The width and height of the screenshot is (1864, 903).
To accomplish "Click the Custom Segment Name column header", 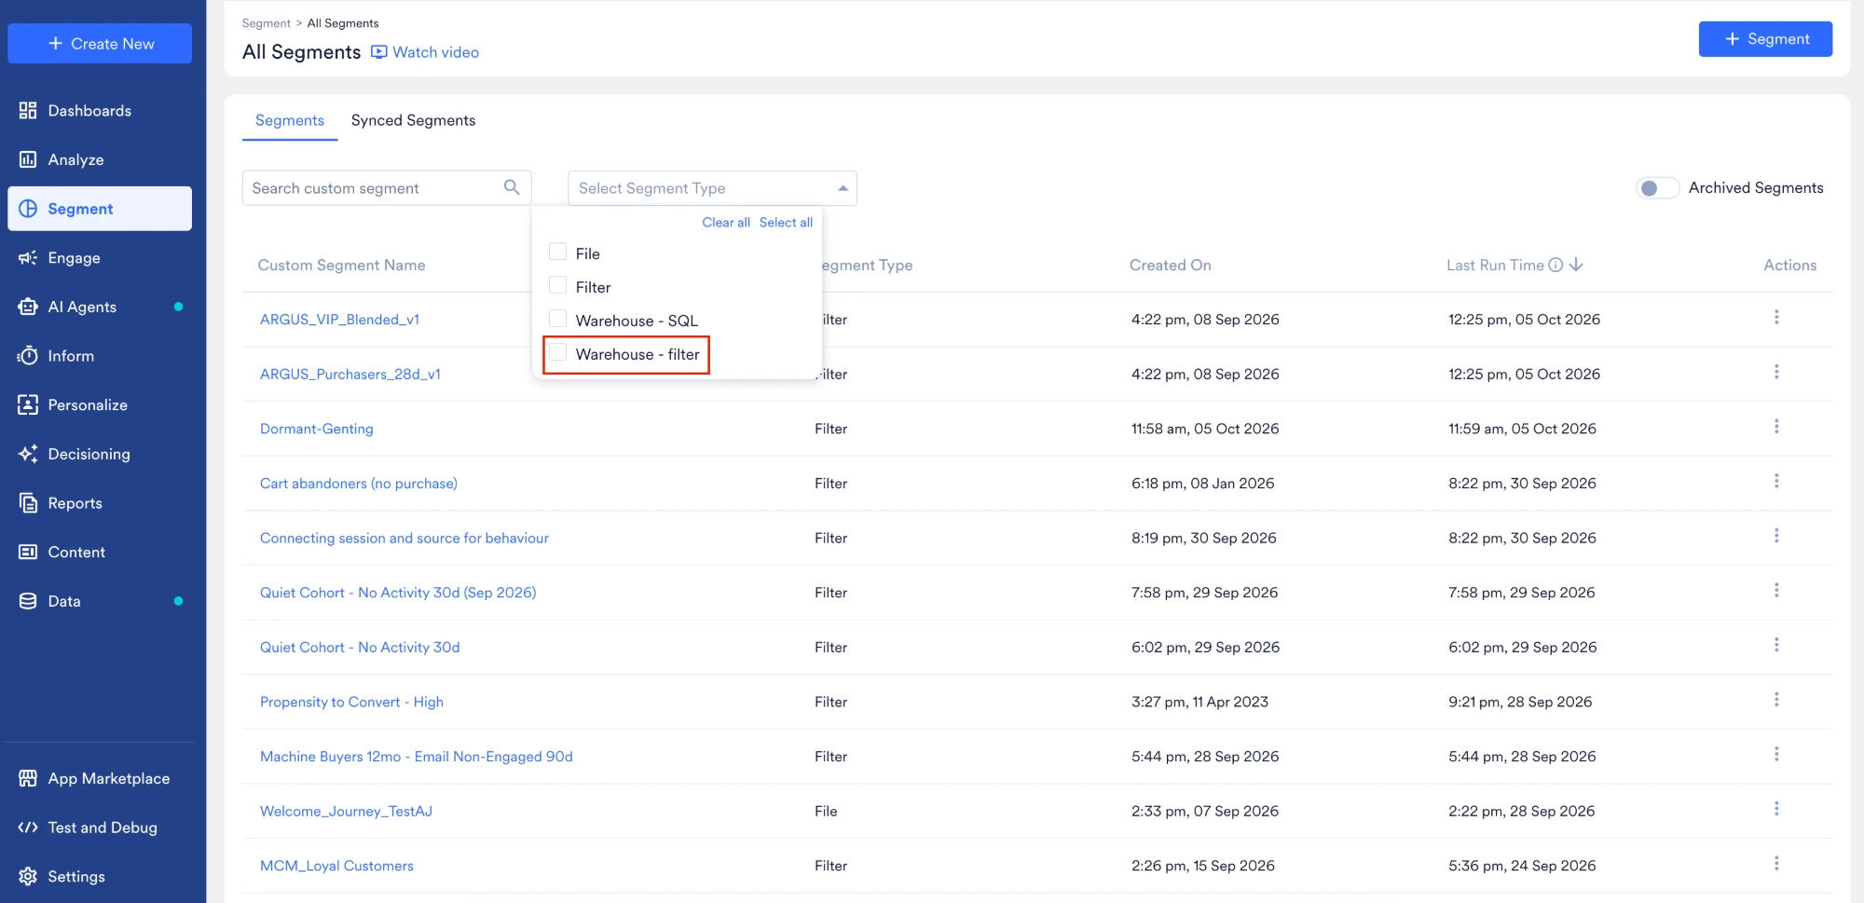I will pyautogui.click(x=341, y=266).
